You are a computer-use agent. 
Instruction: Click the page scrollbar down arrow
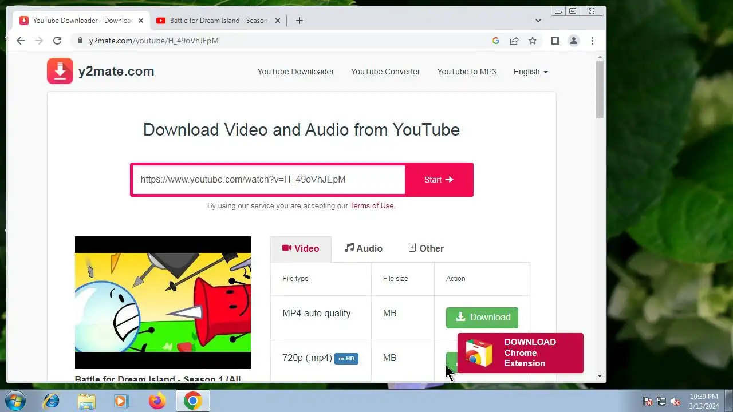[600, 376]
